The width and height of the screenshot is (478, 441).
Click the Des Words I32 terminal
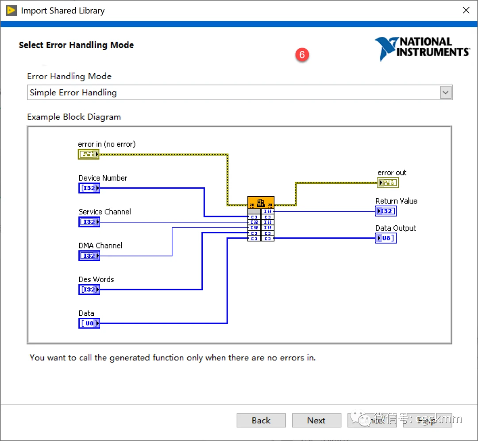tap(89, 290)
